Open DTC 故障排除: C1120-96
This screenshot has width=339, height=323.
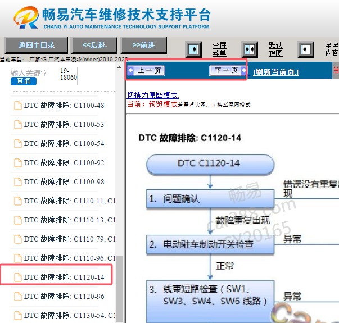(64, 296)
